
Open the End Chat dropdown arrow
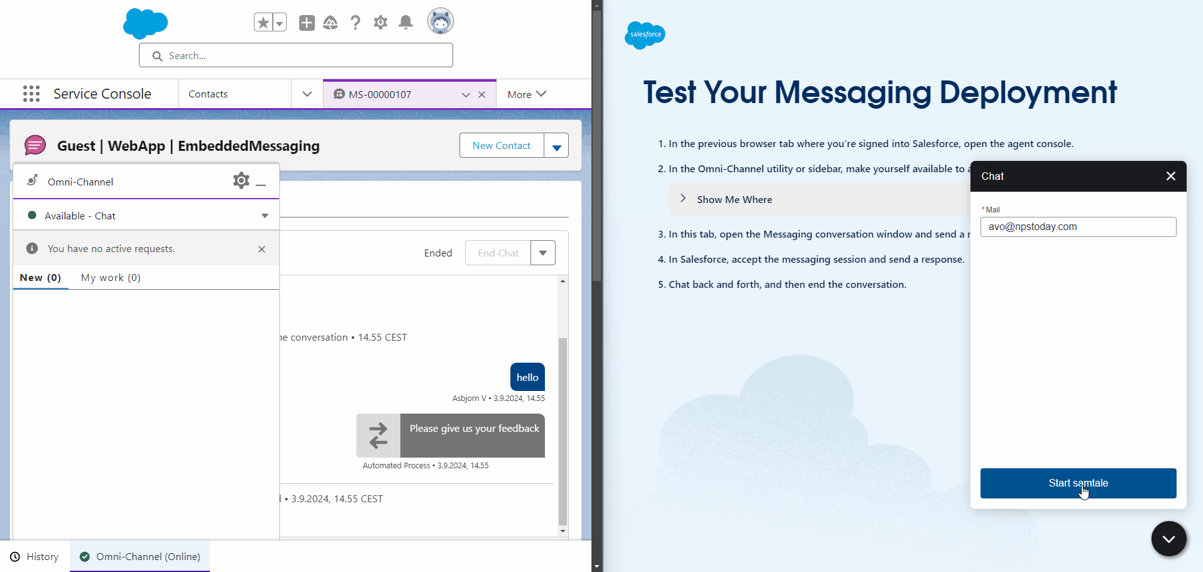coord(543,253)
